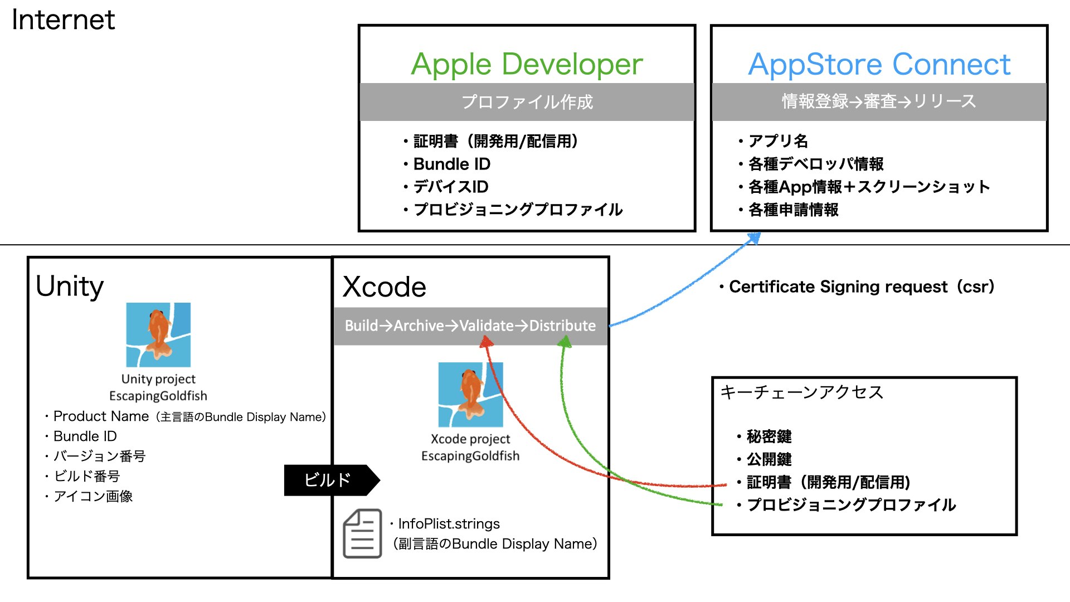This screenshot has width=1070, height=602.
Task: Click the Apple Developer title
Action: click(527, 64)
